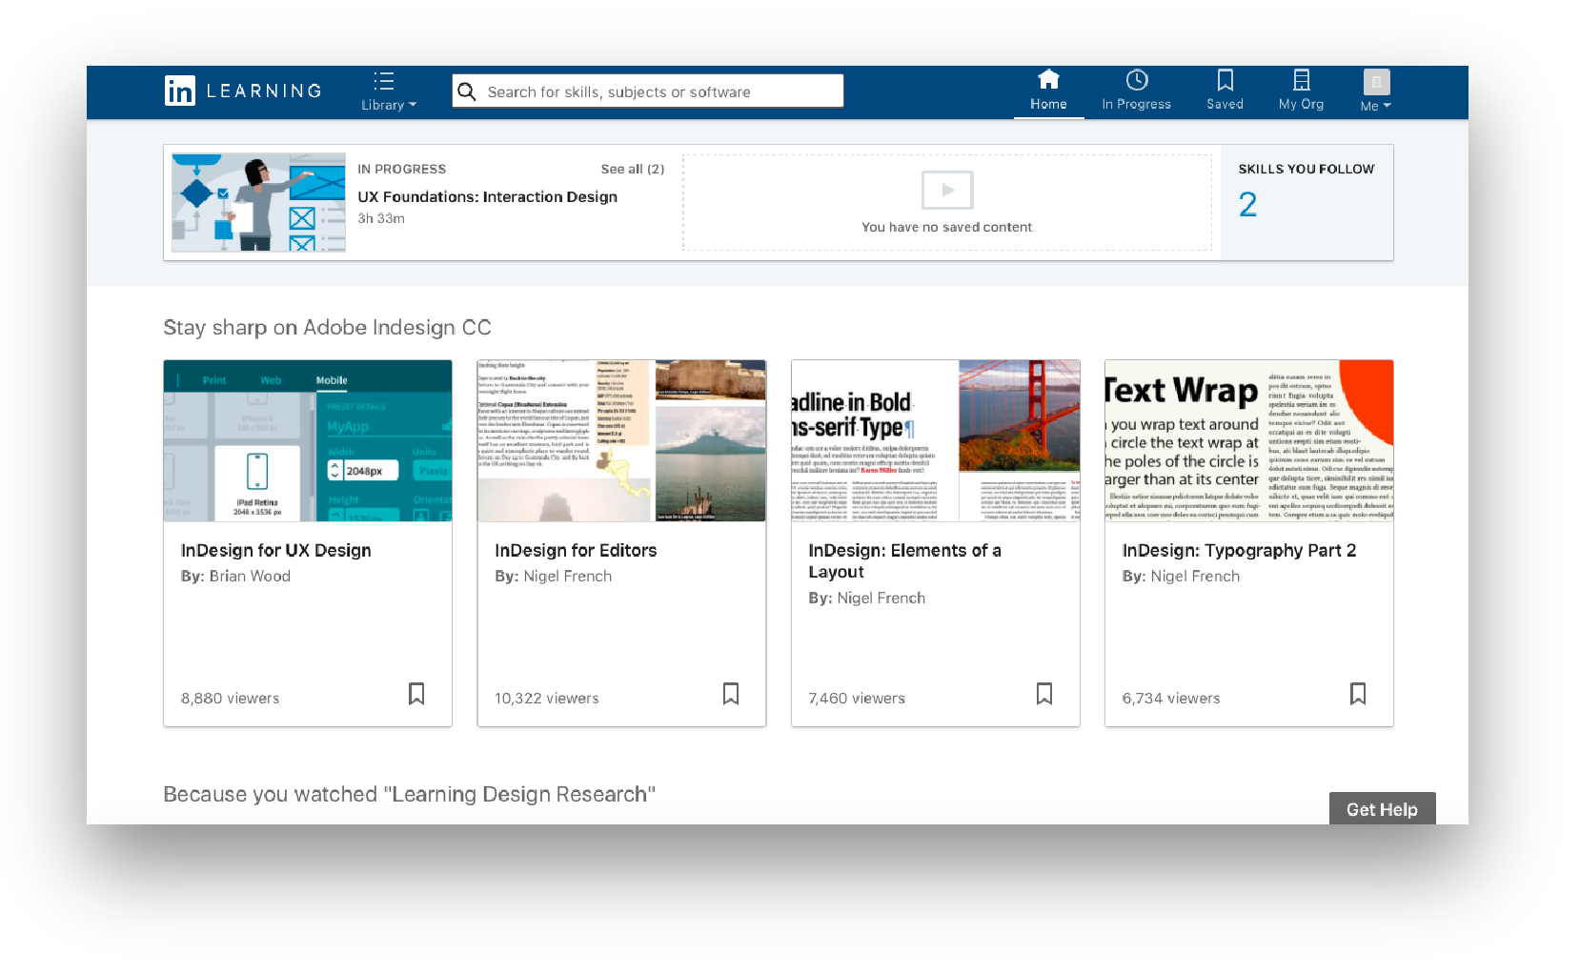Go to the Home tab
This screenshot has width=1580, height=975.
point(1048,91)
